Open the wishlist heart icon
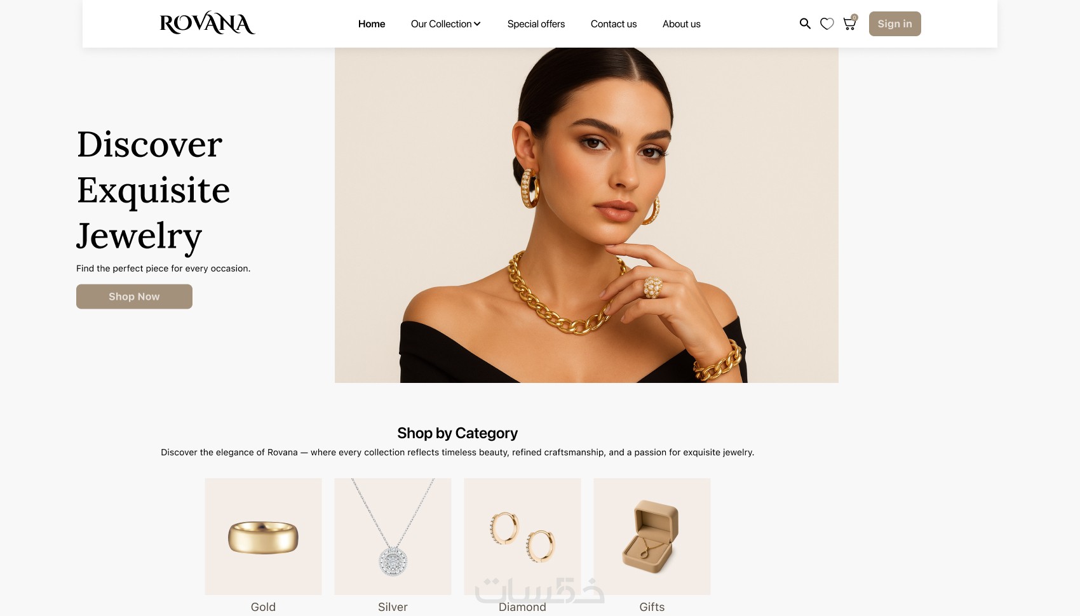 click(x=827, y=24)
